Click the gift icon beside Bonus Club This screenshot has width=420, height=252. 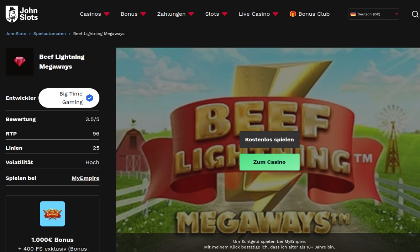coord(293,14)
